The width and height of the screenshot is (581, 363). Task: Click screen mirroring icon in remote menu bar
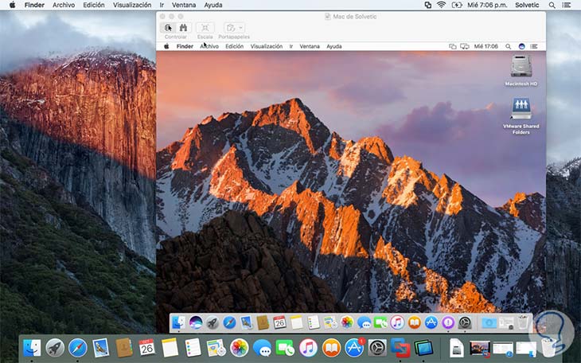pos(465,46)
